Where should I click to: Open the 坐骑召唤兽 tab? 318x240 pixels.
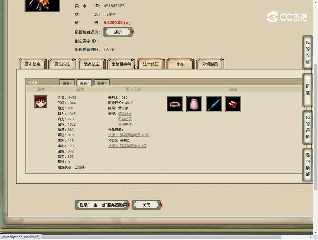(121, 64)
